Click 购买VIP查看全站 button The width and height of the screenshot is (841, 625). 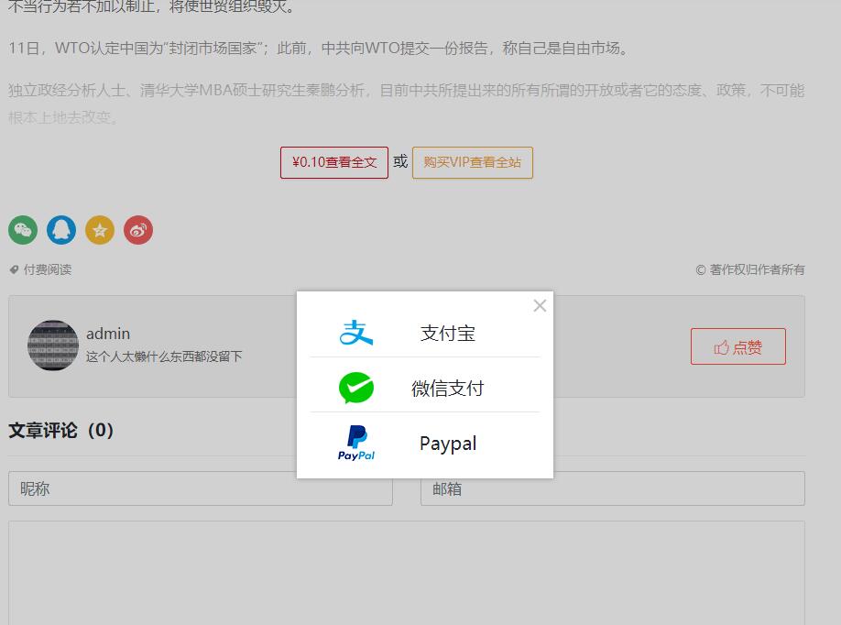click(473, 162)
